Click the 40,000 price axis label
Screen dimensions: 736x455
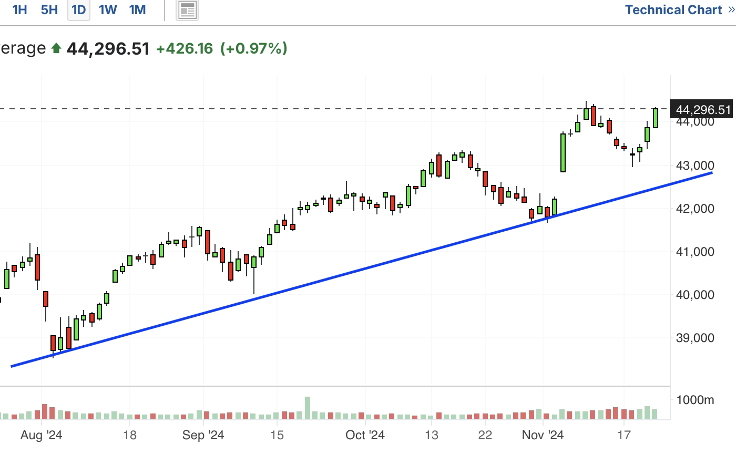point(695,295)
